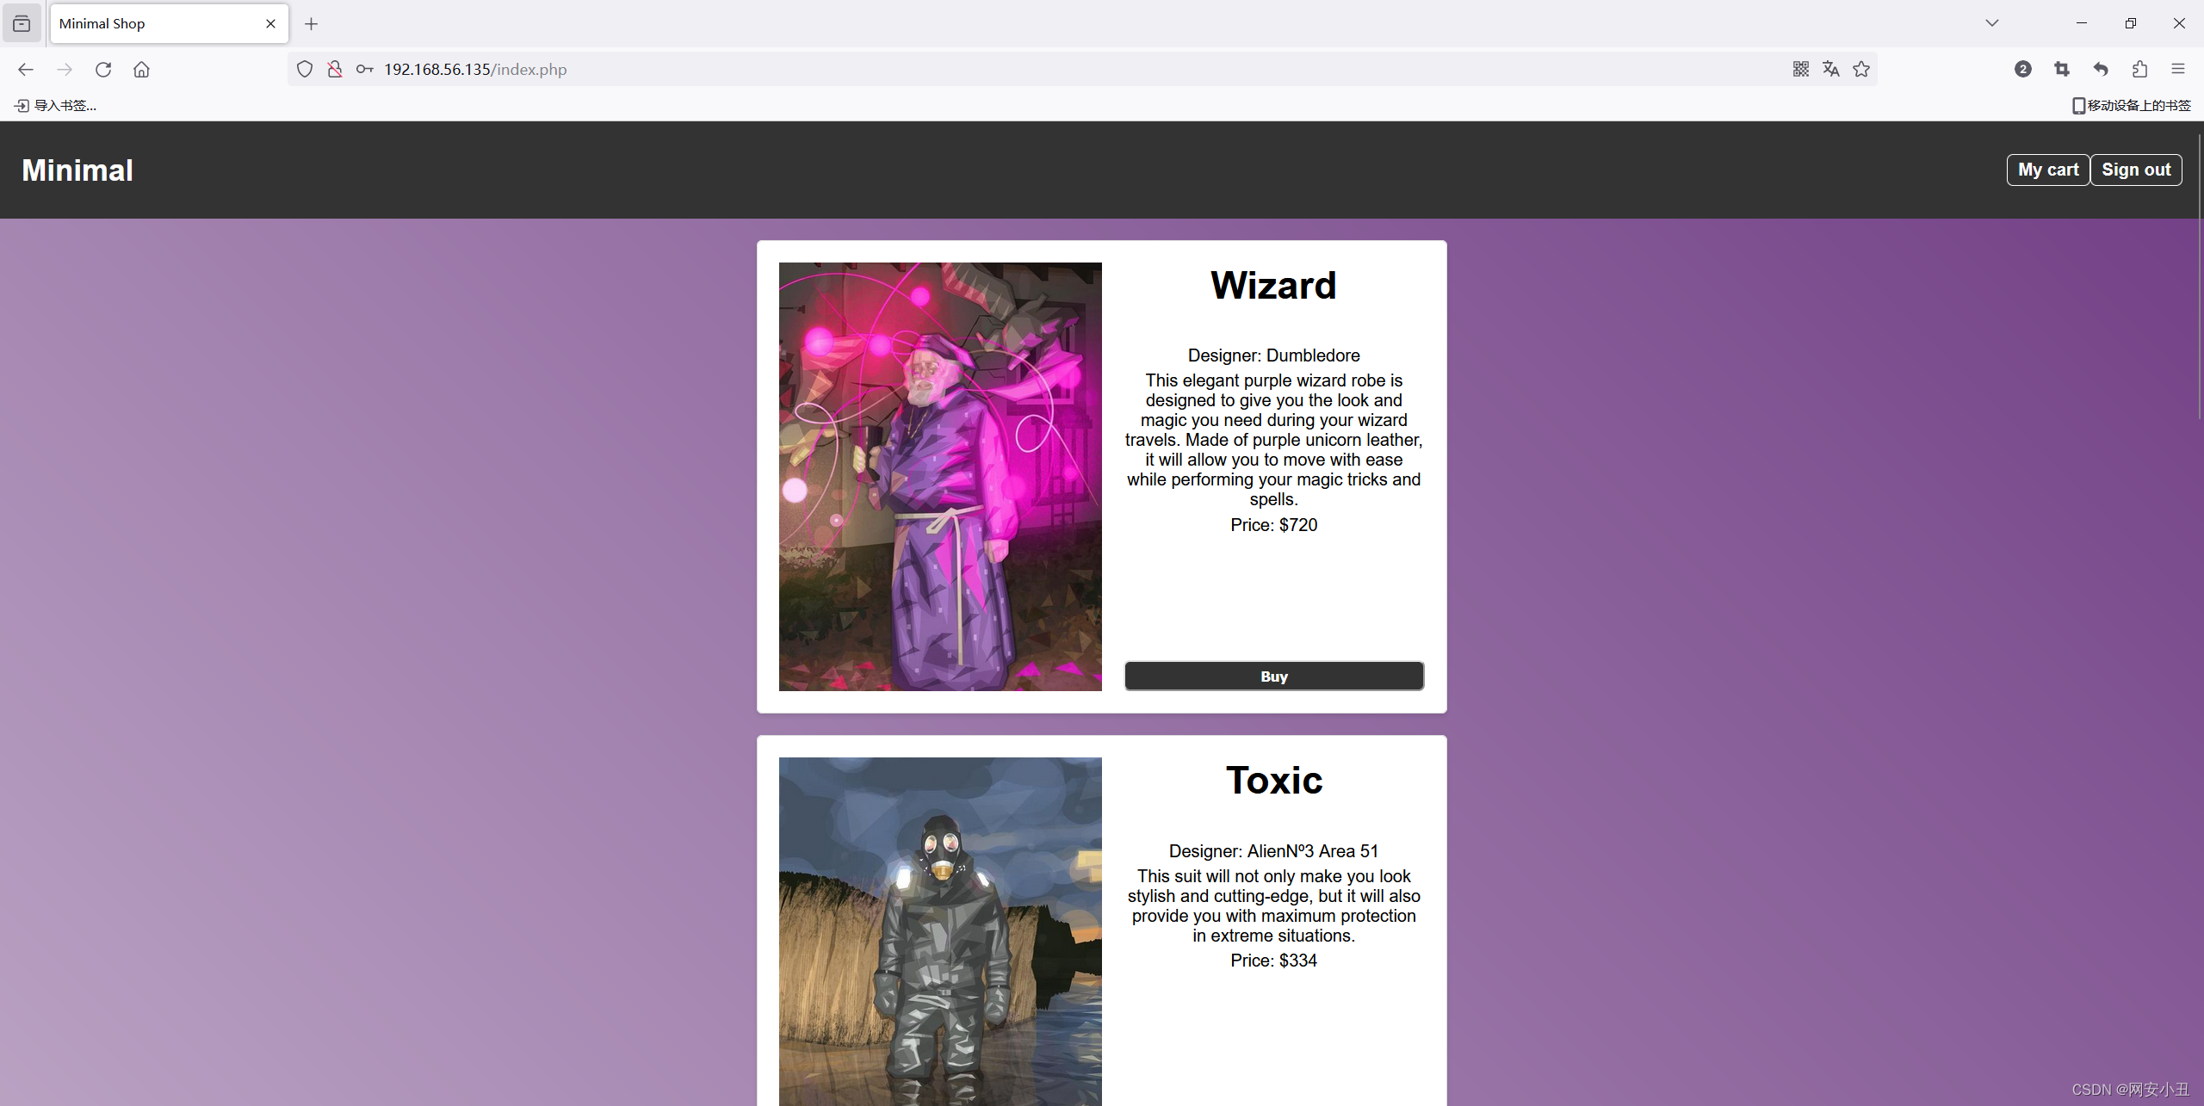
Task: Click the browser translate page icon
Action: pyautogui.click(x=1831, y=68)
